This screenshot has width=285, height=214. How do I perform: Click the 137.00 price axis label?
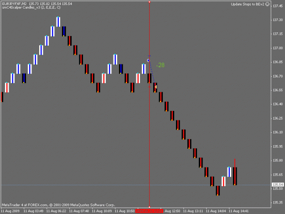point(278,48)
